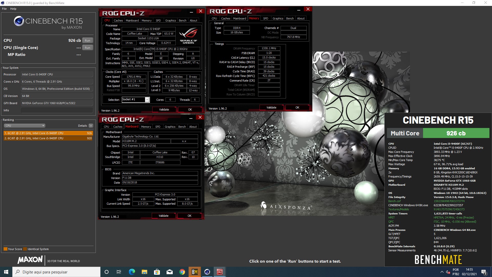
Task: Open SPD tab in top-left CPU-Z window
Action: click(x=158, y=21)
